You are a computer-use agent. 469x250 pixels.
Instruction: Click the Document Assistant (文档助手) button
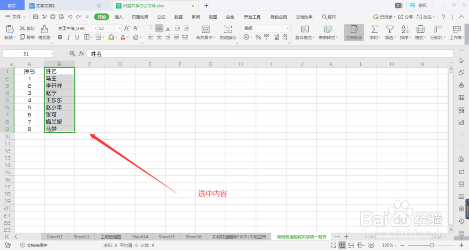pos(354,32)
